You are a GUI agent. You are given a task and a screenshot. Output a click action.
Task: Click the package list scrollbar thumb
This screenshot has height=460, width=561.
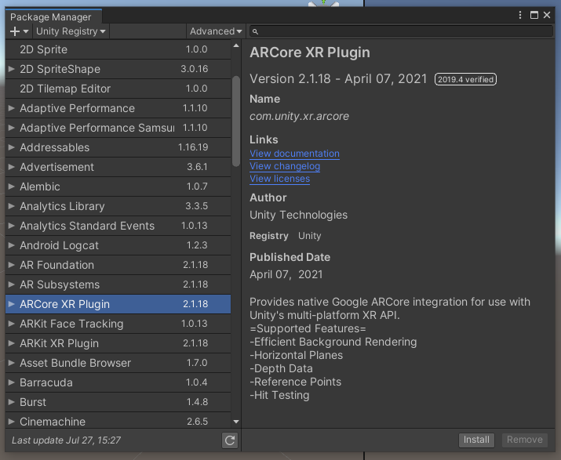point(236,121)
